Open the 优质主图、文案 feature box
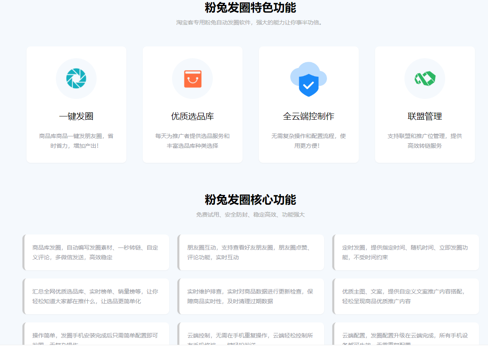 tap(406, 296)
